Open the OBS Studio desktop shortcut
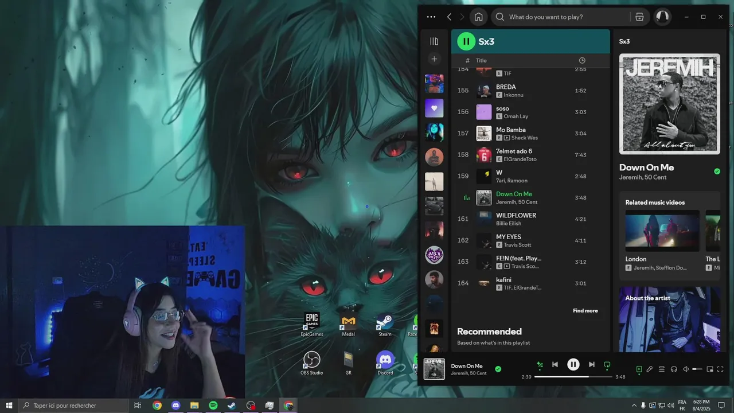 tap(312, 363)
